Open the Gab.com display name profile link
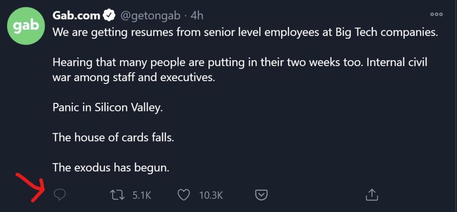Image resolution: width=457 pixels, height=212 pixels. pos(76,15)
